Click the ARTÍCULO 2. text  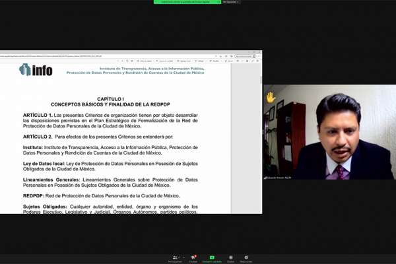pos(38,137)
